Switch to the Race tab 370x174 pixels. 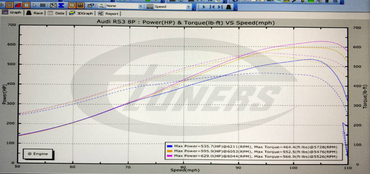(35, 13)
